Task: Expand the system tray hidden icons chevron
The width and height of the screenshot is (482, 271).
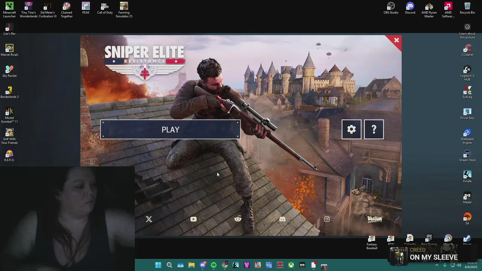Action: [x=437, y=265]
